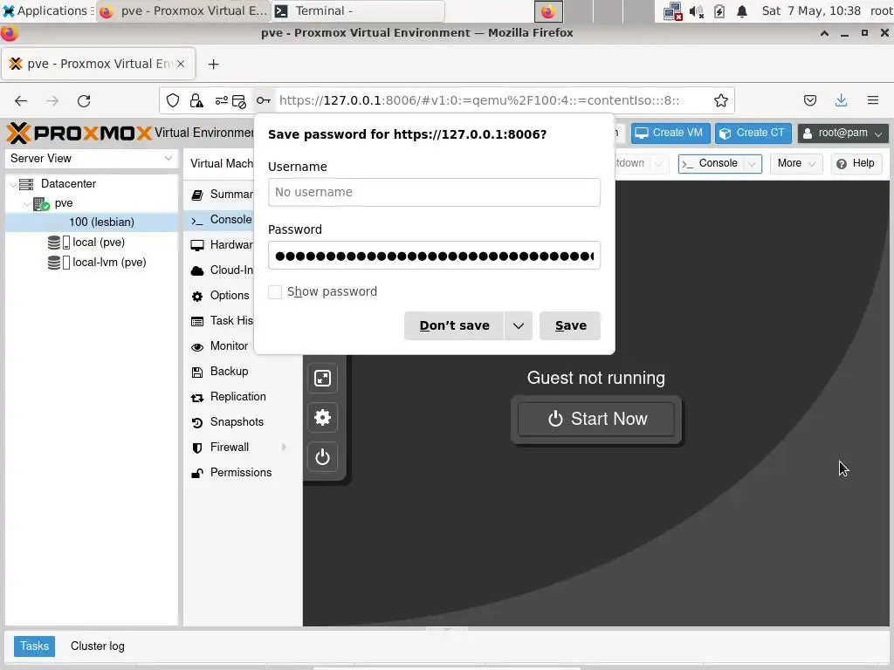Open the permissions icon in address bar
The image size is (894, 670).
click(221, 101)
